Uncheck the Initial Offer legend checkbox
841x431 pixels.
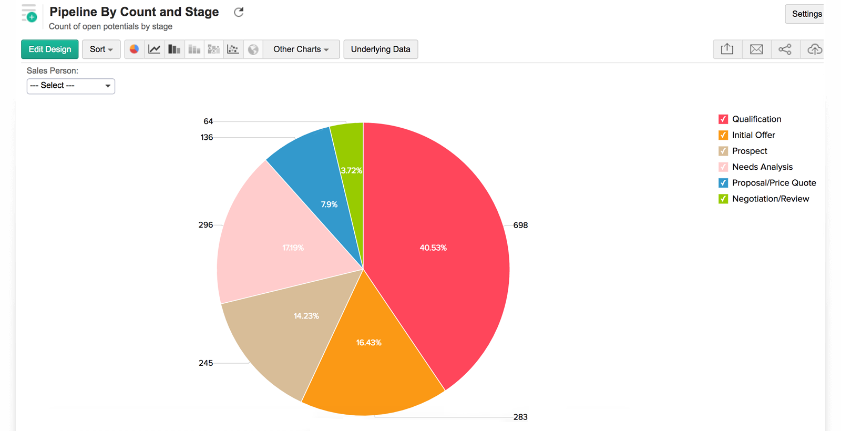click(723, 135)
